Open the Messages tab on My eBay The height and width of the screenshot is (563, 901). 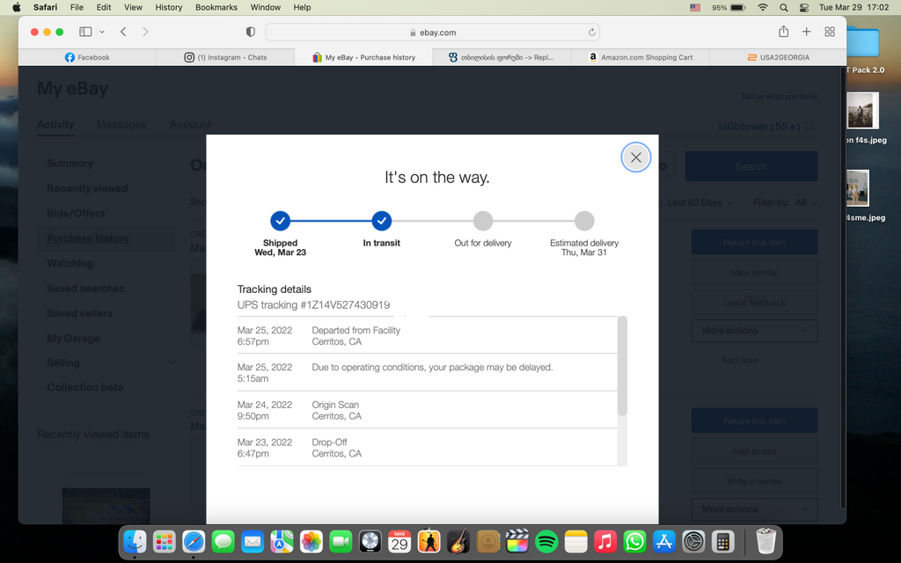[x=121, y=125]
